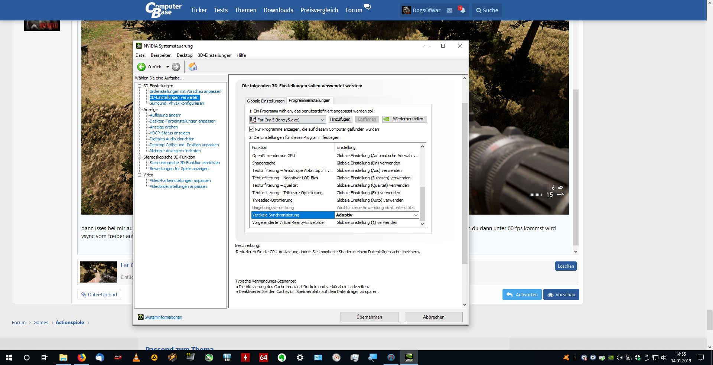Select the Shadercache setting row
The image size is (713, 365).
(x=335, y=163)
